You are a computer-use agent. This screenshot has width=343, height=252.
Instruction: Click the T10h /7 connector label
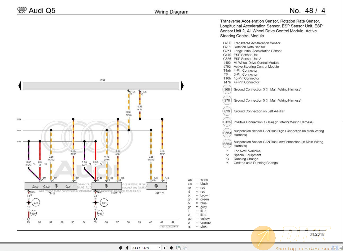coord(132,93)
